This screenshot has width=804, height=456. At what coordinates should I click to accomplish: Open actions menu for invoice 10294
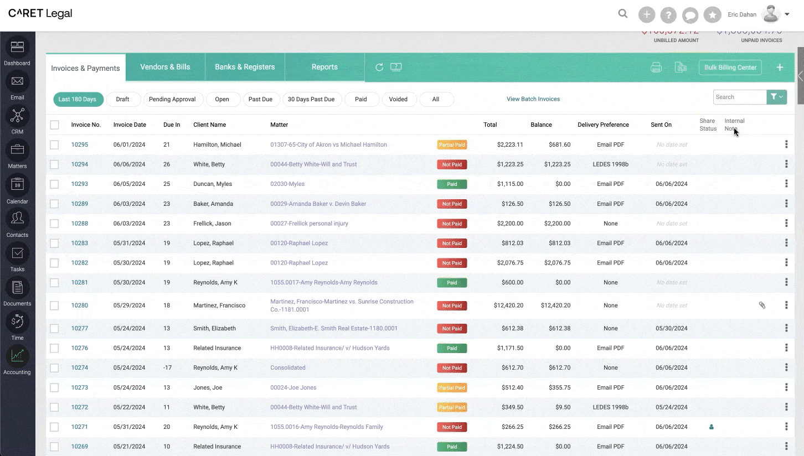(786, 164)
